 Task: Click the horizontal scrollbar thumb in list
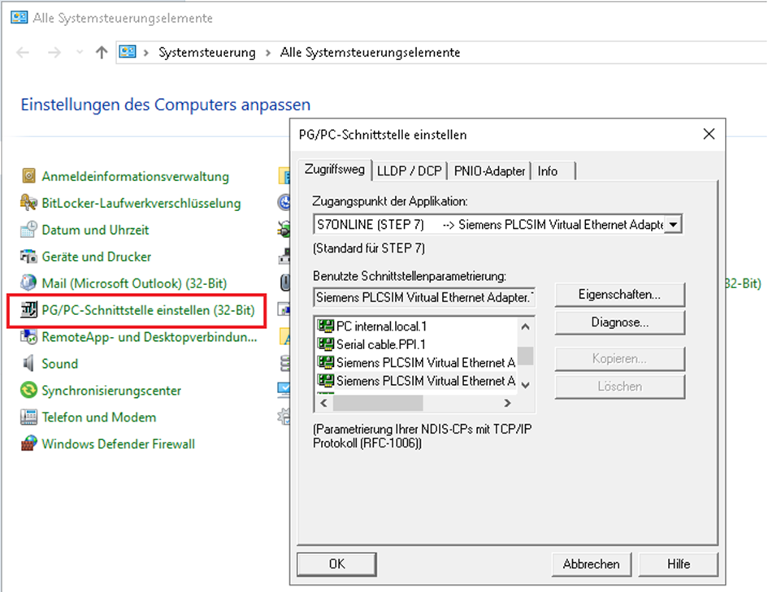click(378, 403)
